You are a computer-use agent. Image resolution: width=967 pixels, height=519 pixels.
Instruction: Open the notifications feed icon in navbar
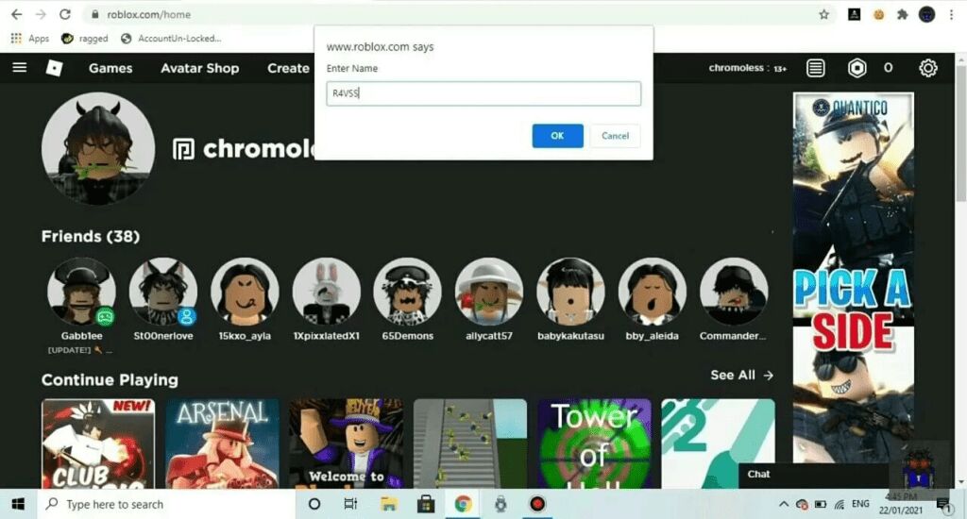pyautogui.click(x=815, y=68)
